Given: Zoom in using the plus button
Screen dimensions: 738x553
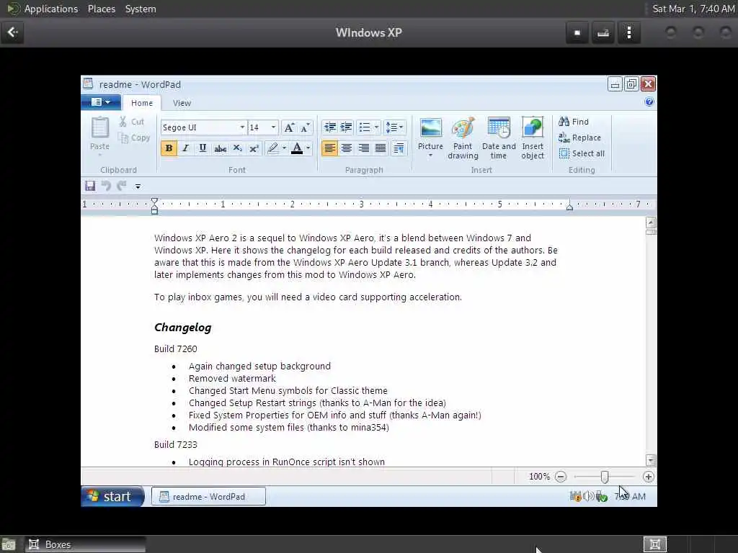Looking at the screenshot, I should click(x=648, y=477).
